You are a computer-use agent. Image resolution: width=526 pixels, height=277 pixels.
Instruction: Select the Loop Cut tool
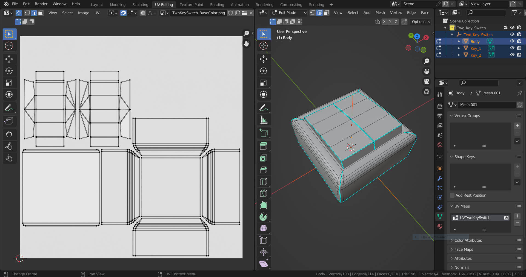point(263,182)
